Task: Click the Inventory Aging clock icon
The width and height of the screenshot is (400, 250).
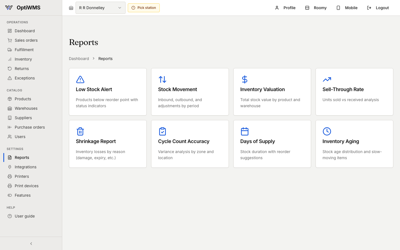Action: tap(327, 131)
